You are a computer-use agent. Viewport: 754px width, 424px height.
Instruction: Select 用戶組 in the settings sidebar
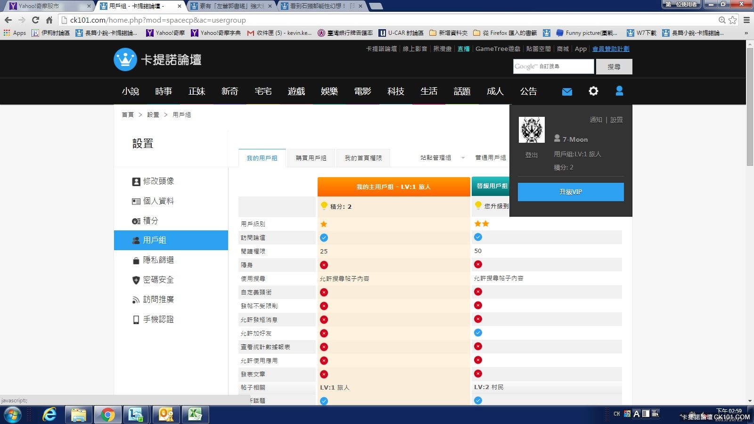pyautogui.click(x=171, y=240)
